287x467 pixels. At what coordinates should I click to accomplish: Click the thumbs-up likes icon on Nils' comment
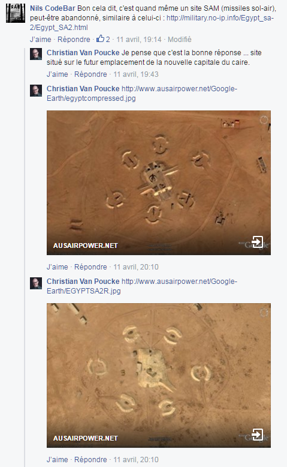pyautogui.click(x=100, y=39)
